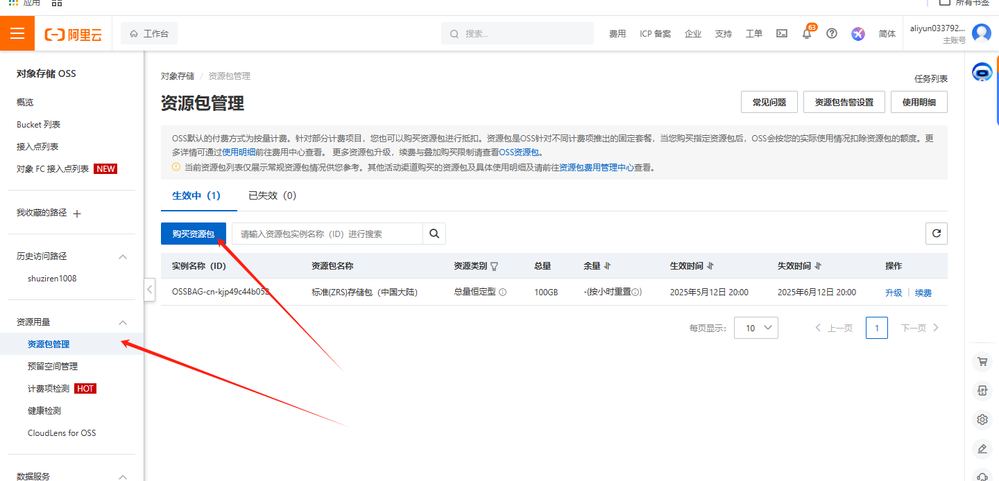Open the robot assistant floating icon
Viewport: 999px width, 481px height.
(982, 72)
